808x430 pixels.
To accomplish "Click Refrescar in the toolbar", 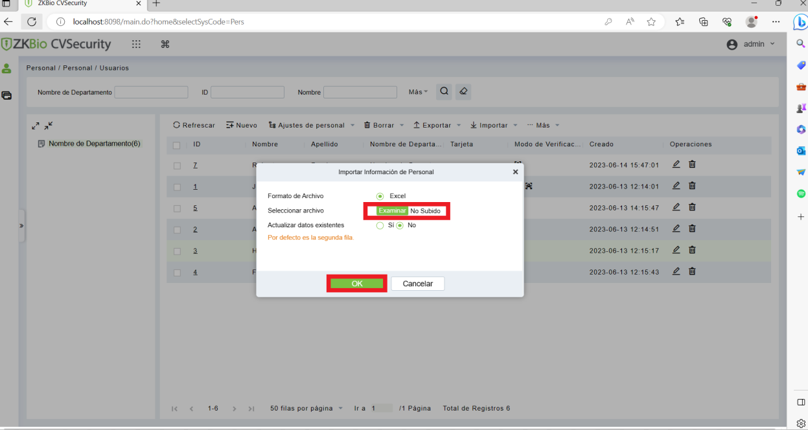I will tap(194, 125).
